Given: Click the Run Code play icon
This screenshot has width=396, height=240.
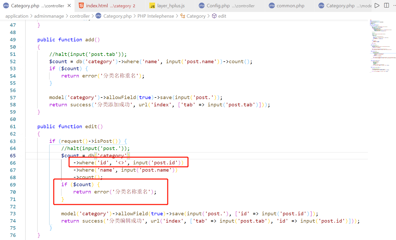Looking at the screenshot, I should [x=377, y=5].
